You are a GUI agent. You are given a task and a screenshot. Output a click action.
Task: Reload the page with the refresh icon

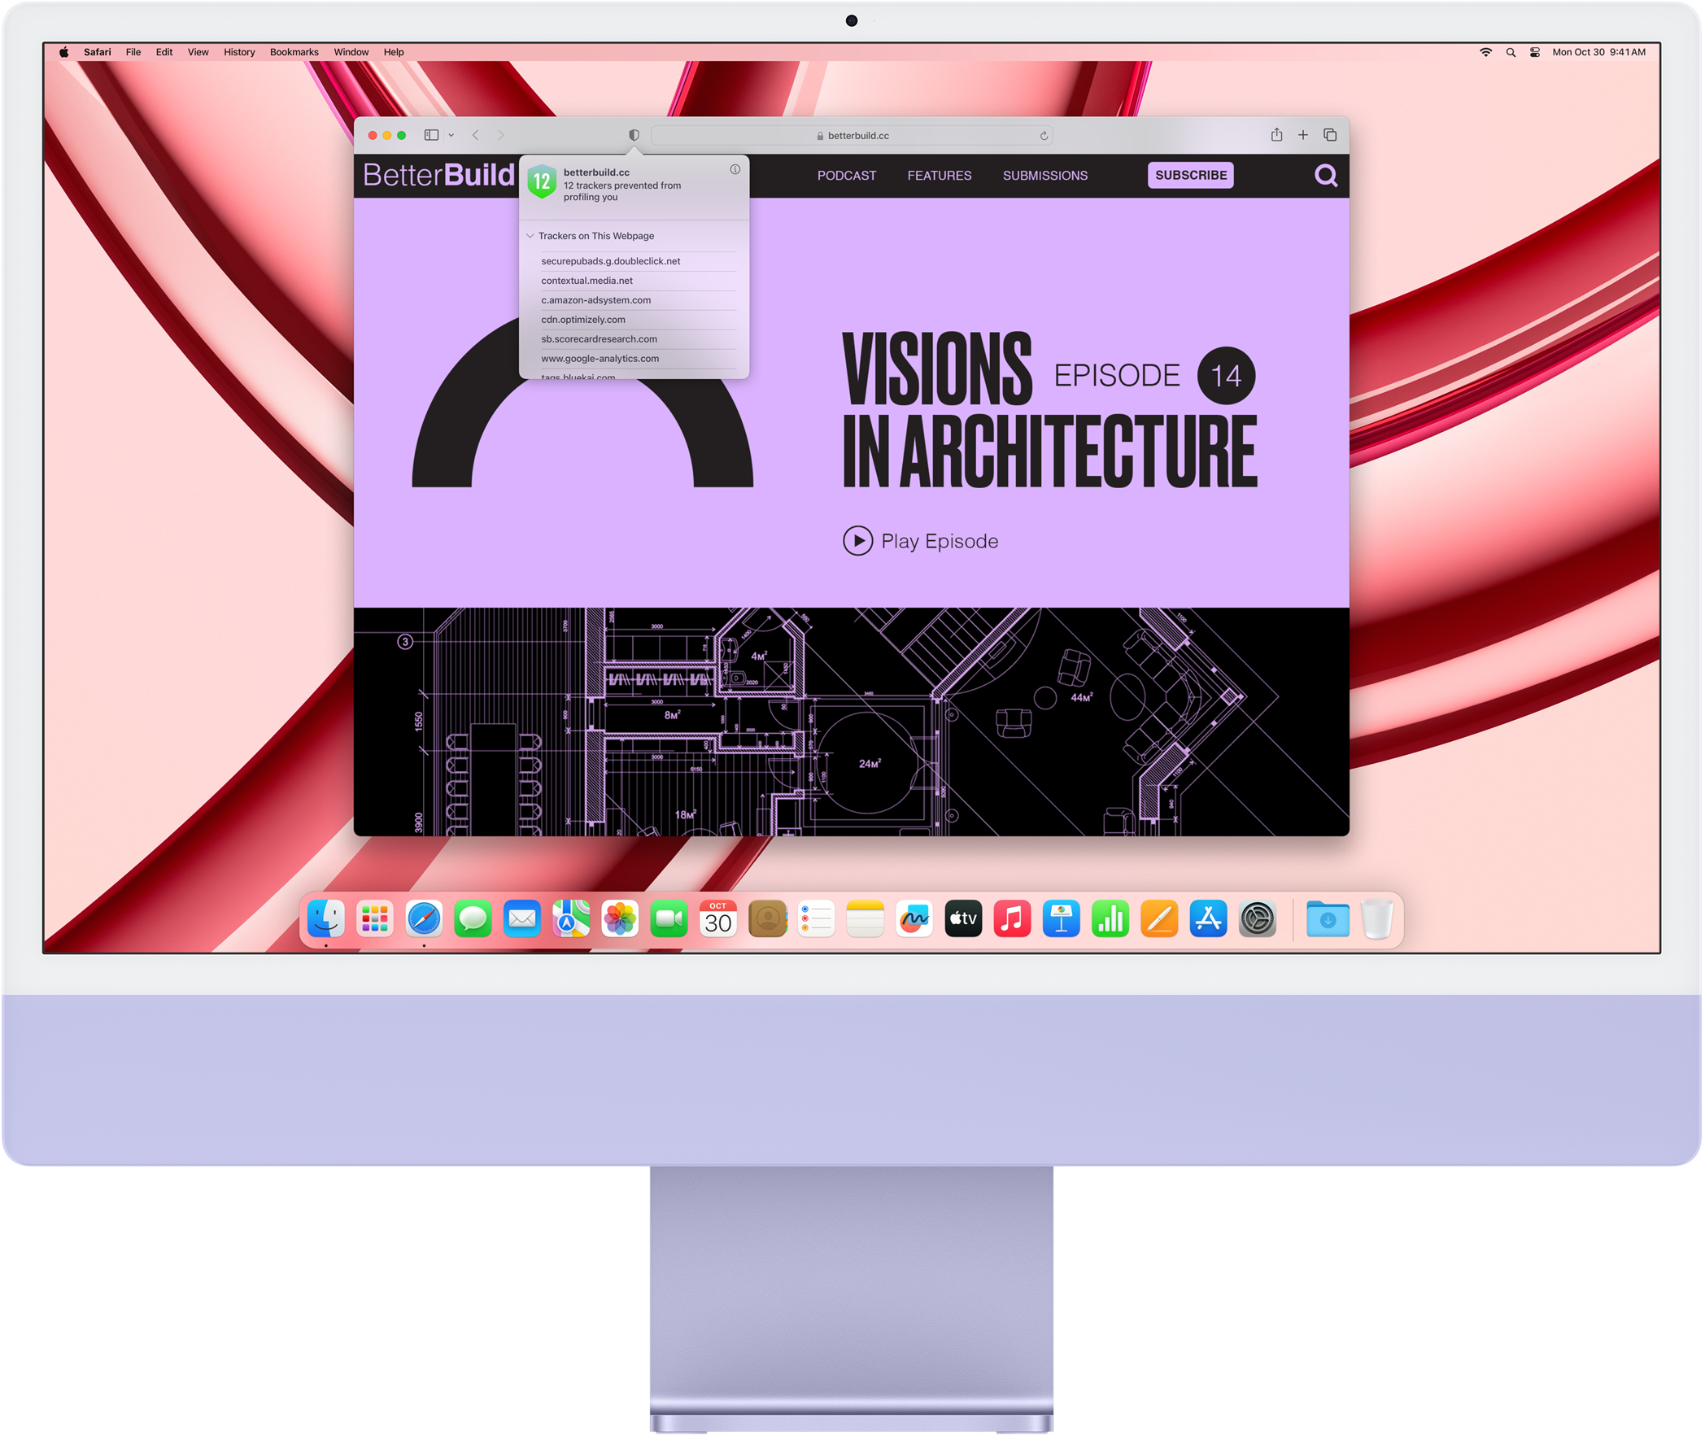1044,136
